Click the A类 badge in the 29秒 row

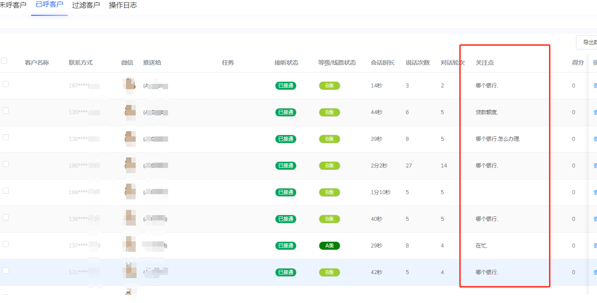329,246
